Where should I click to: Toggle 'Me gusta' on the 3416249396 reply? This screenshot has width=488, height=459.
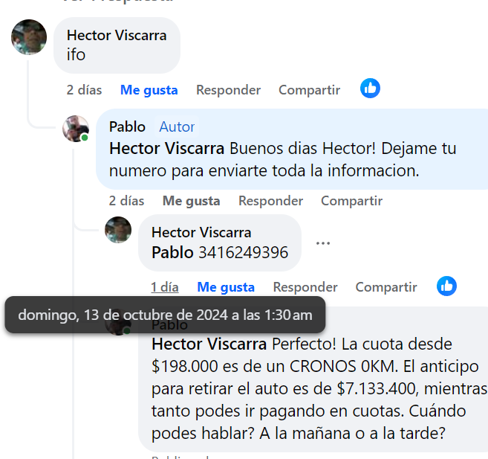[226, 287]
